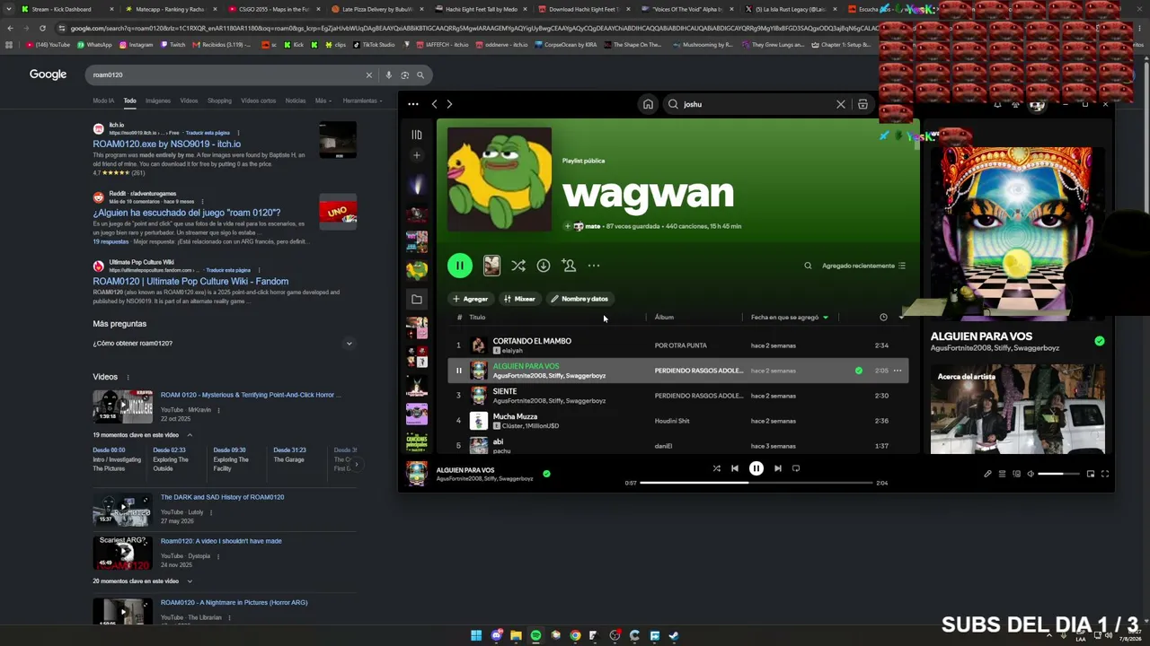Toggle shuffle in player bar
This screenshot has width=1150, height=646.
pyautogui.click(x=716, y=468)
